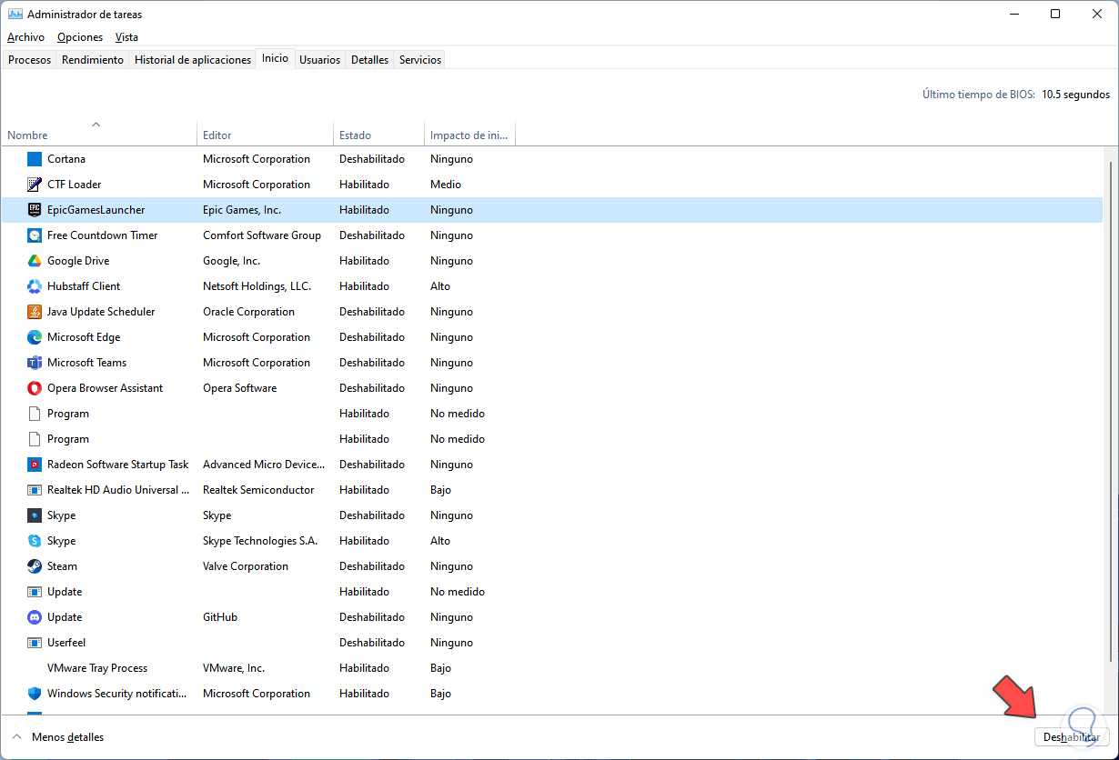
Task: Click the 'Comfort Software Group' editor cell
Action: click(262, 235)
